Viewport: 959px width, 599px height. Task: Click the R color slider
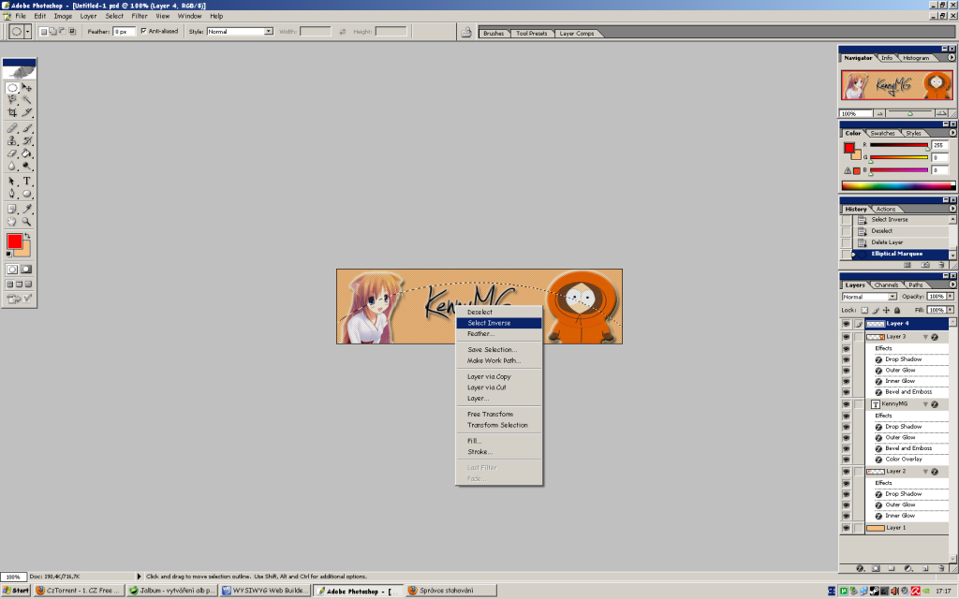899,145
